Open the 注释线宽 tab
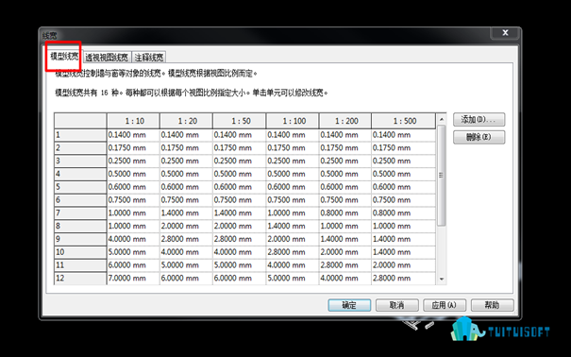 click(x=149, y=58)
